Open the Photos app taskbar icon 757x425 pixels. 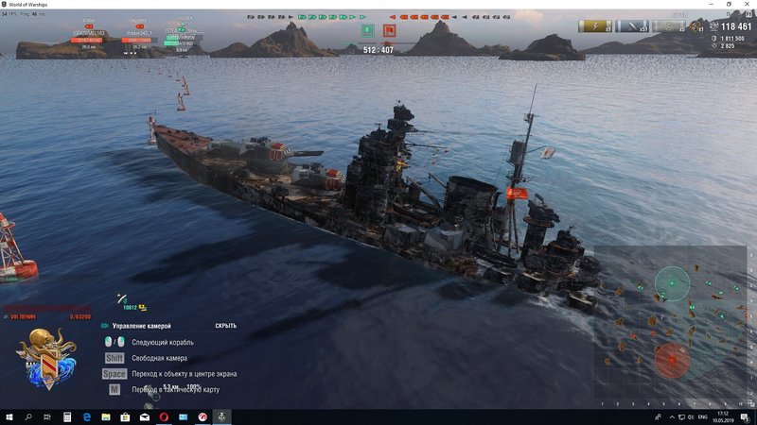[183, 416]
